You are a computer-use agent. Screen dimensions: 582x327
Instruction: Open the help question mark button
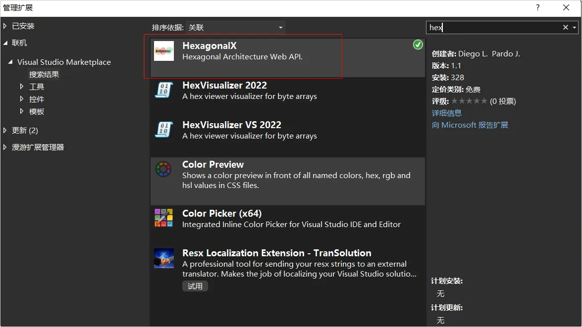pos(537,7)
